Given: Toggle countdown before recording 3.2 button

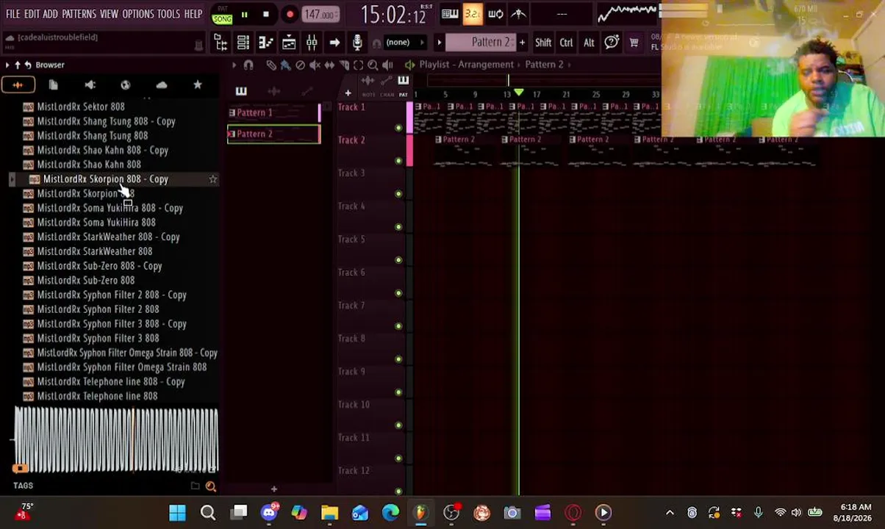Looking at the screenshot, I should [473, 14].
